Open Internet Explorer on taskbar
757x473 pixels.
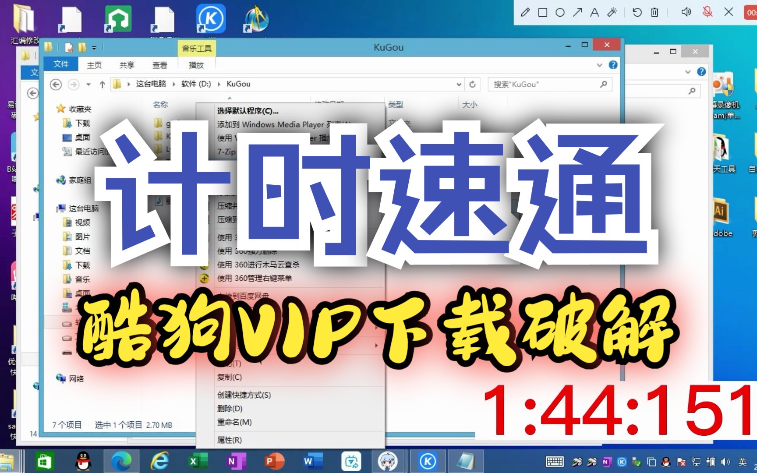(159, 462)
